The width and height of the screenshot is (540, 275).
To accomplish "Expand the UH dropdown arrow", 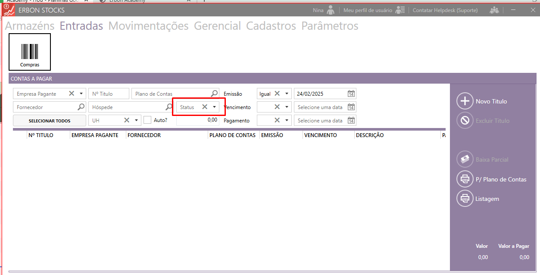I will [136, 120].
